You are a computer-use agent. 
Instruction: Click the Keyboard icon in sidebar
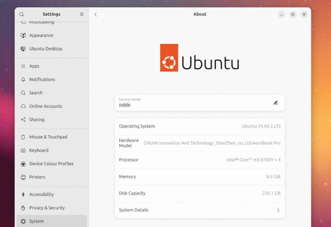pos(23,150)
